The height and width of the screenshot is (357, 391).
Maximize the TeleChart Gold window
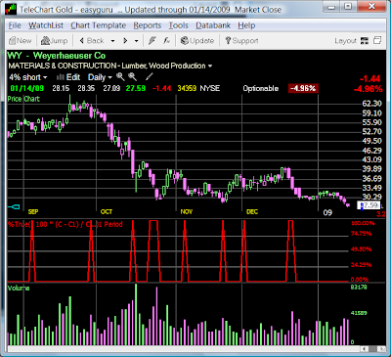(x=348, y=6)
